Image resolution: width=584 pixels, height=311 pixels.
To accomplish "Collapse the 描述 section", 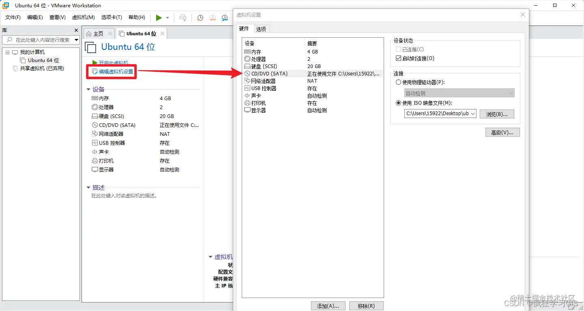I will tap(88, 188).
